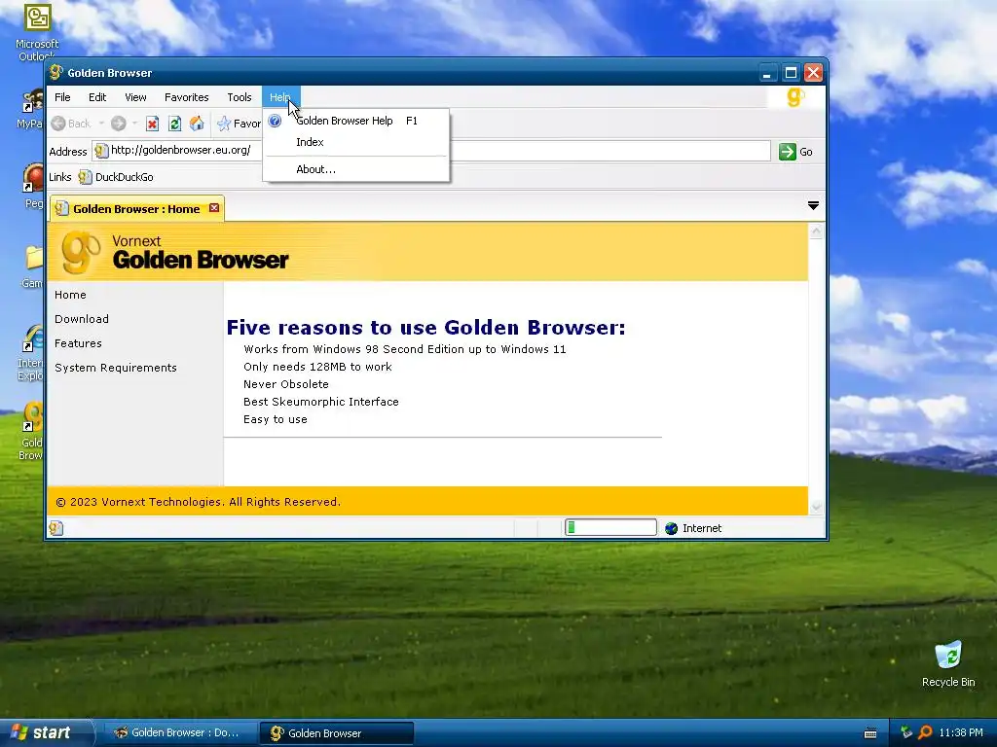Open the Forward history dropdown arrow
This screenshot has width=997, height=747.
pyautogui.click(x=134, y=124)
